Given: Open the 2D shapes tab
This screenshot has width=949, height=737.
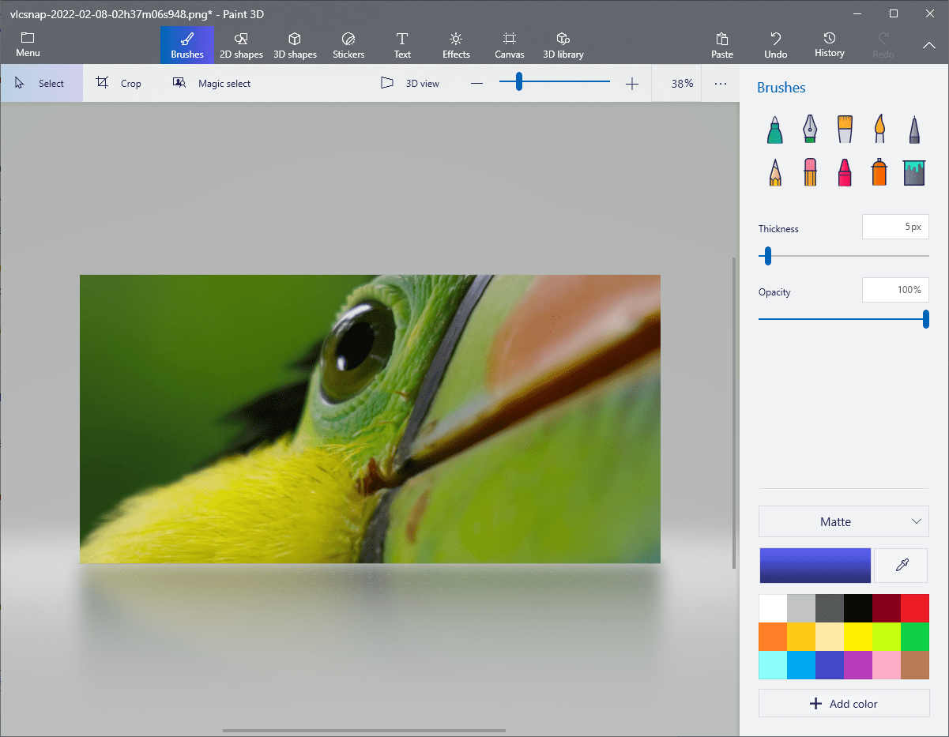Looking at the screenshot, I should tap(241, 45).
